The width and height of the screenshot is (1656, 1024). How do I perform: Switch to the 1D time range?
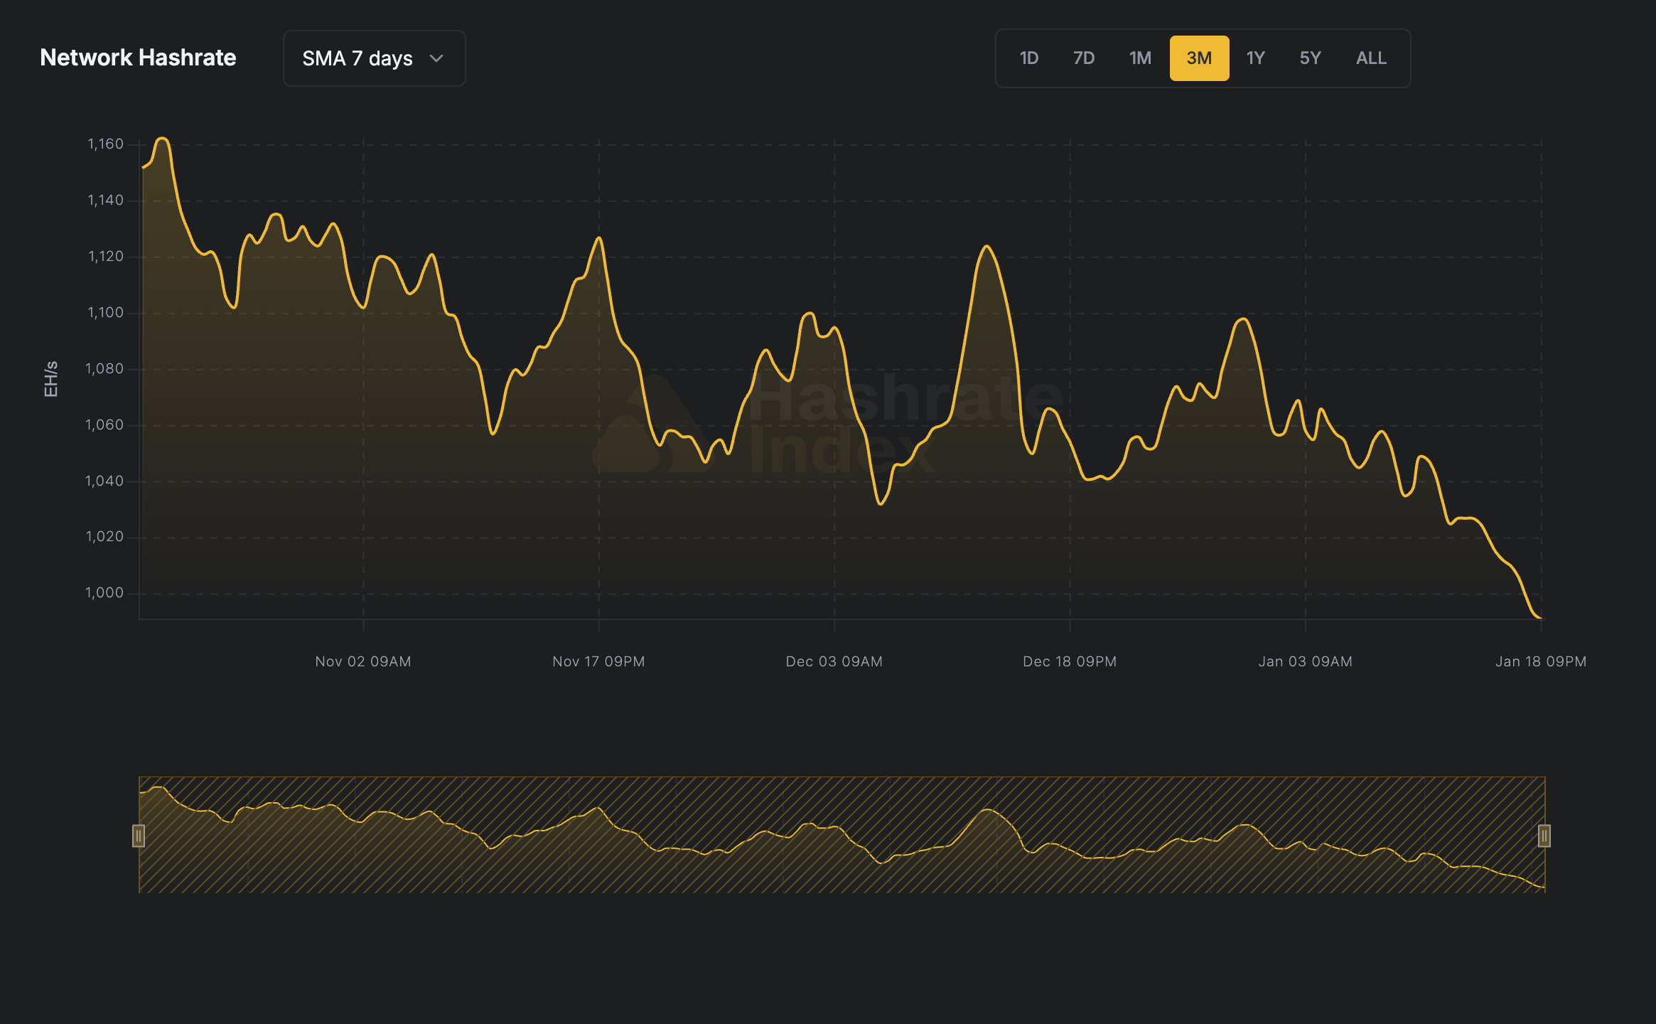click(x=1028, y=58)
